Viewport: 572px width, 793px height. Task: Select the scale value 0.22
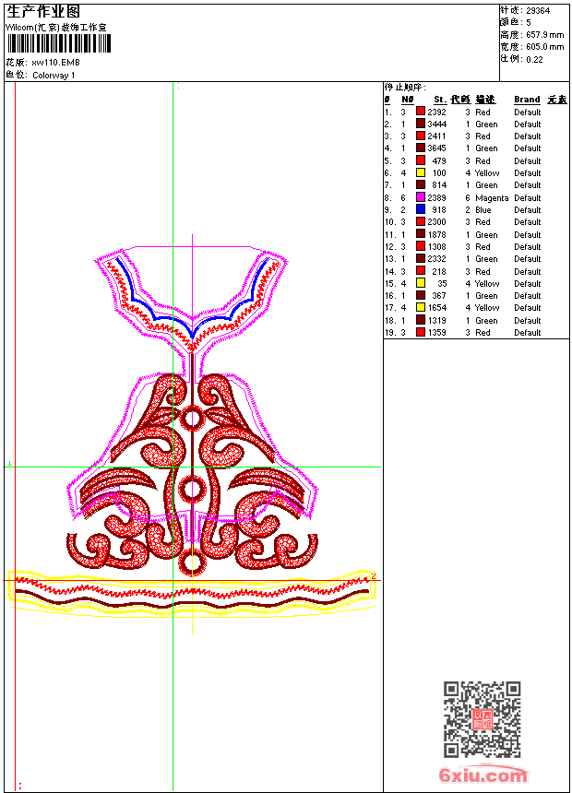pyautogui.click(x=534, y=59)
